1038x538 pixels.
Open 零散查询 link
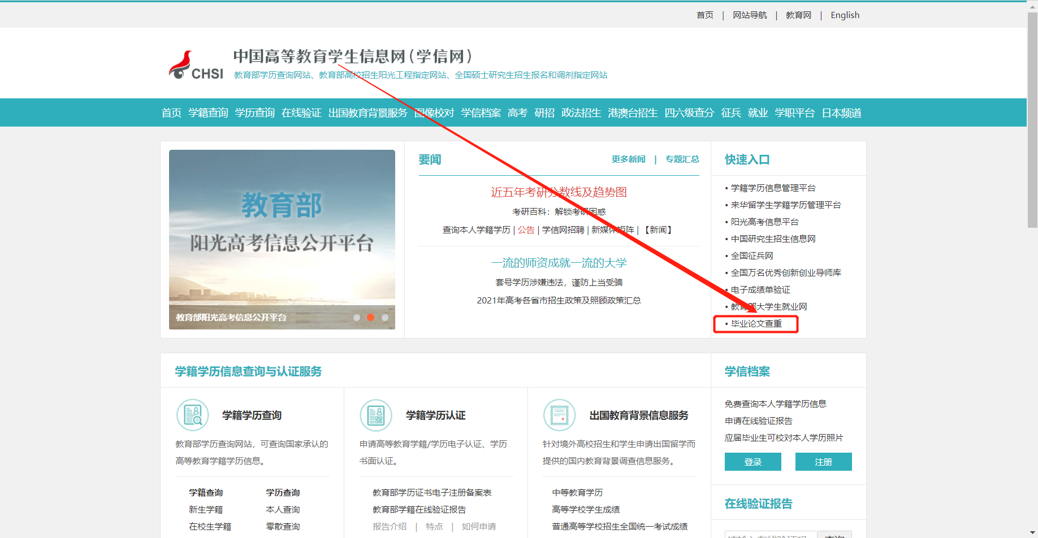[283, 527]
